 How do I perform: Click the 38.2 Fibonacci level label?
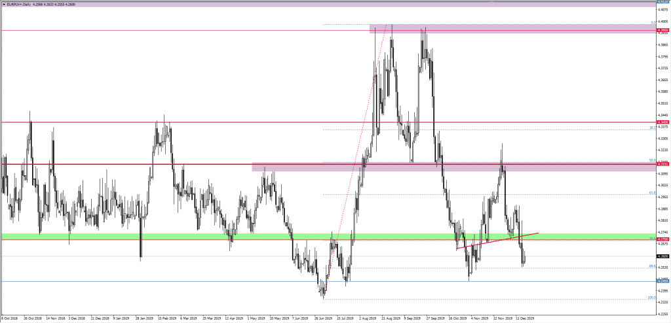tap(652, 127)
